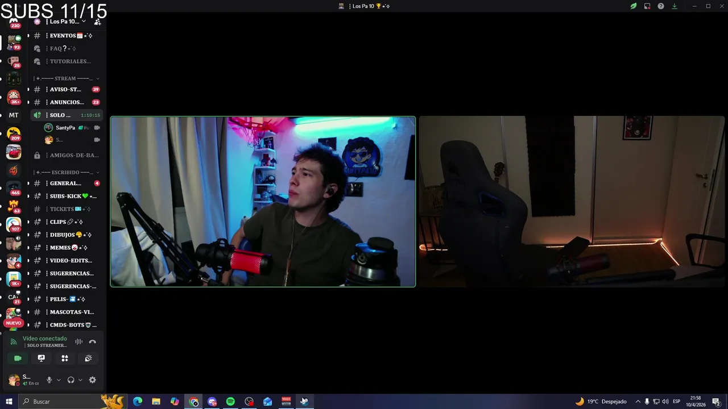Click the camera icon next to SantyPa
The image size is (728, 409).
point(97,128)
